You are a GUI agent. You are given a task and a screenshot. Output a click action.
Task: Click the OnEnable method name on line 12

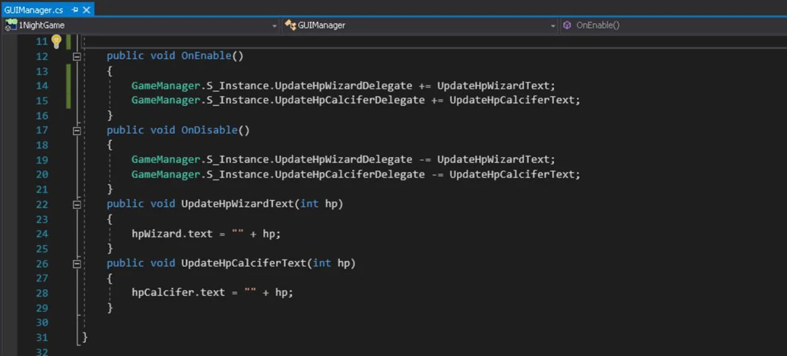click(x=206, y=56)
